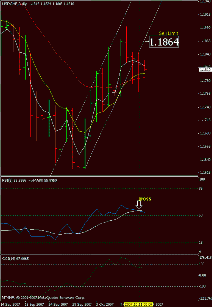This screenshot has height=307, width=212.
Task: Click the -100 level on CCI scale
Action: 203,286
